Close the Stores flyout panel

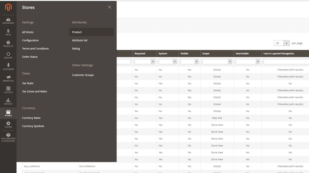[x=109, y=7]
